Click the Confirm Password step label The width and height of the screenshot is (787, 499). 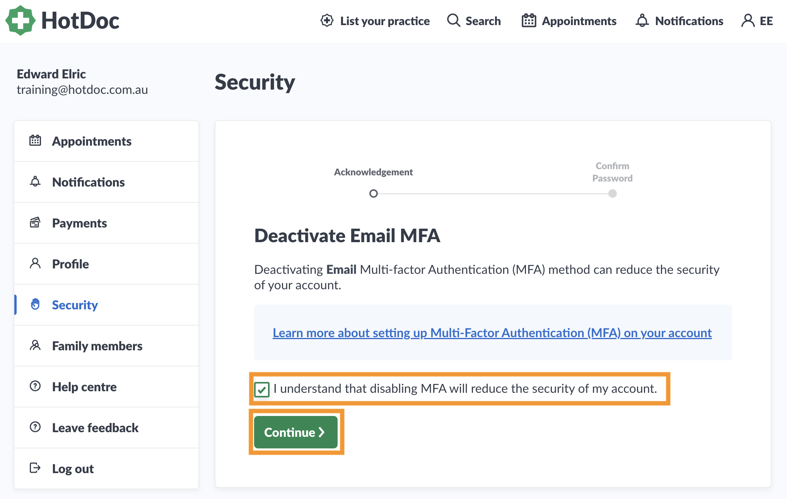point(613,172)
